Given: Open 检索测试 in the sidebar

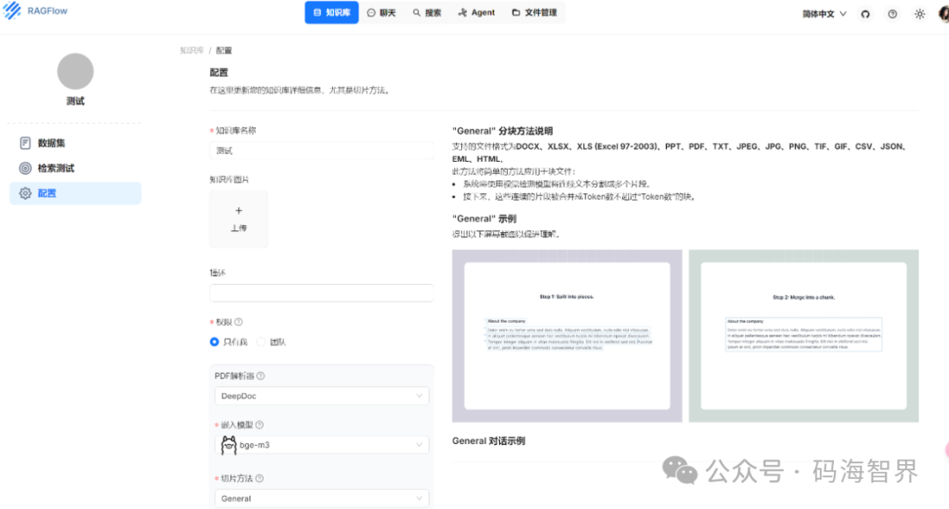Looking at the screenshot, I should (76, 168).
